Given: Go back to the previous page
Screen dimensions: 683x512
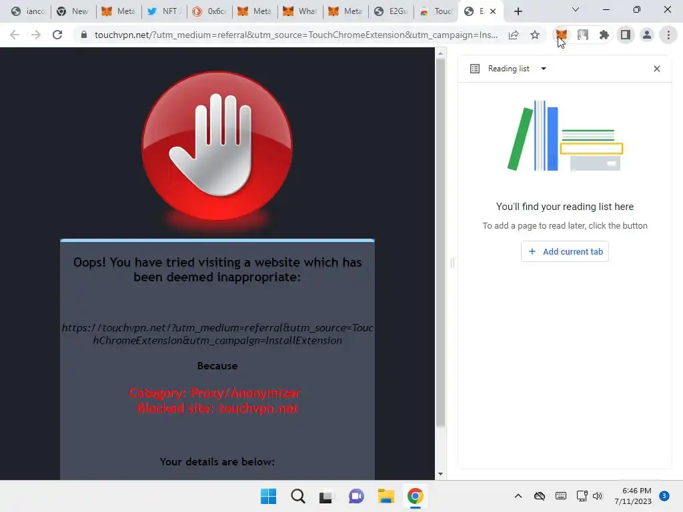Looking at the screenshot, I should coord(15,35).
